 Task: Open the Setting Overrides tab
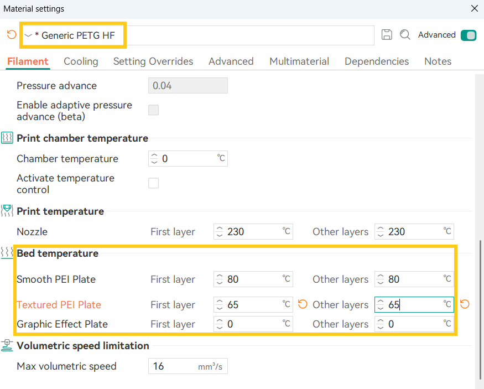pyautogui.click(x=153, y=61)
